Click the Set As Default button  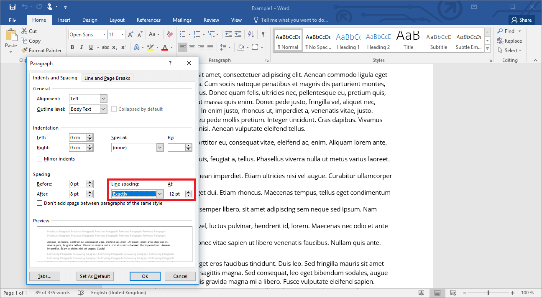point(95,276)
